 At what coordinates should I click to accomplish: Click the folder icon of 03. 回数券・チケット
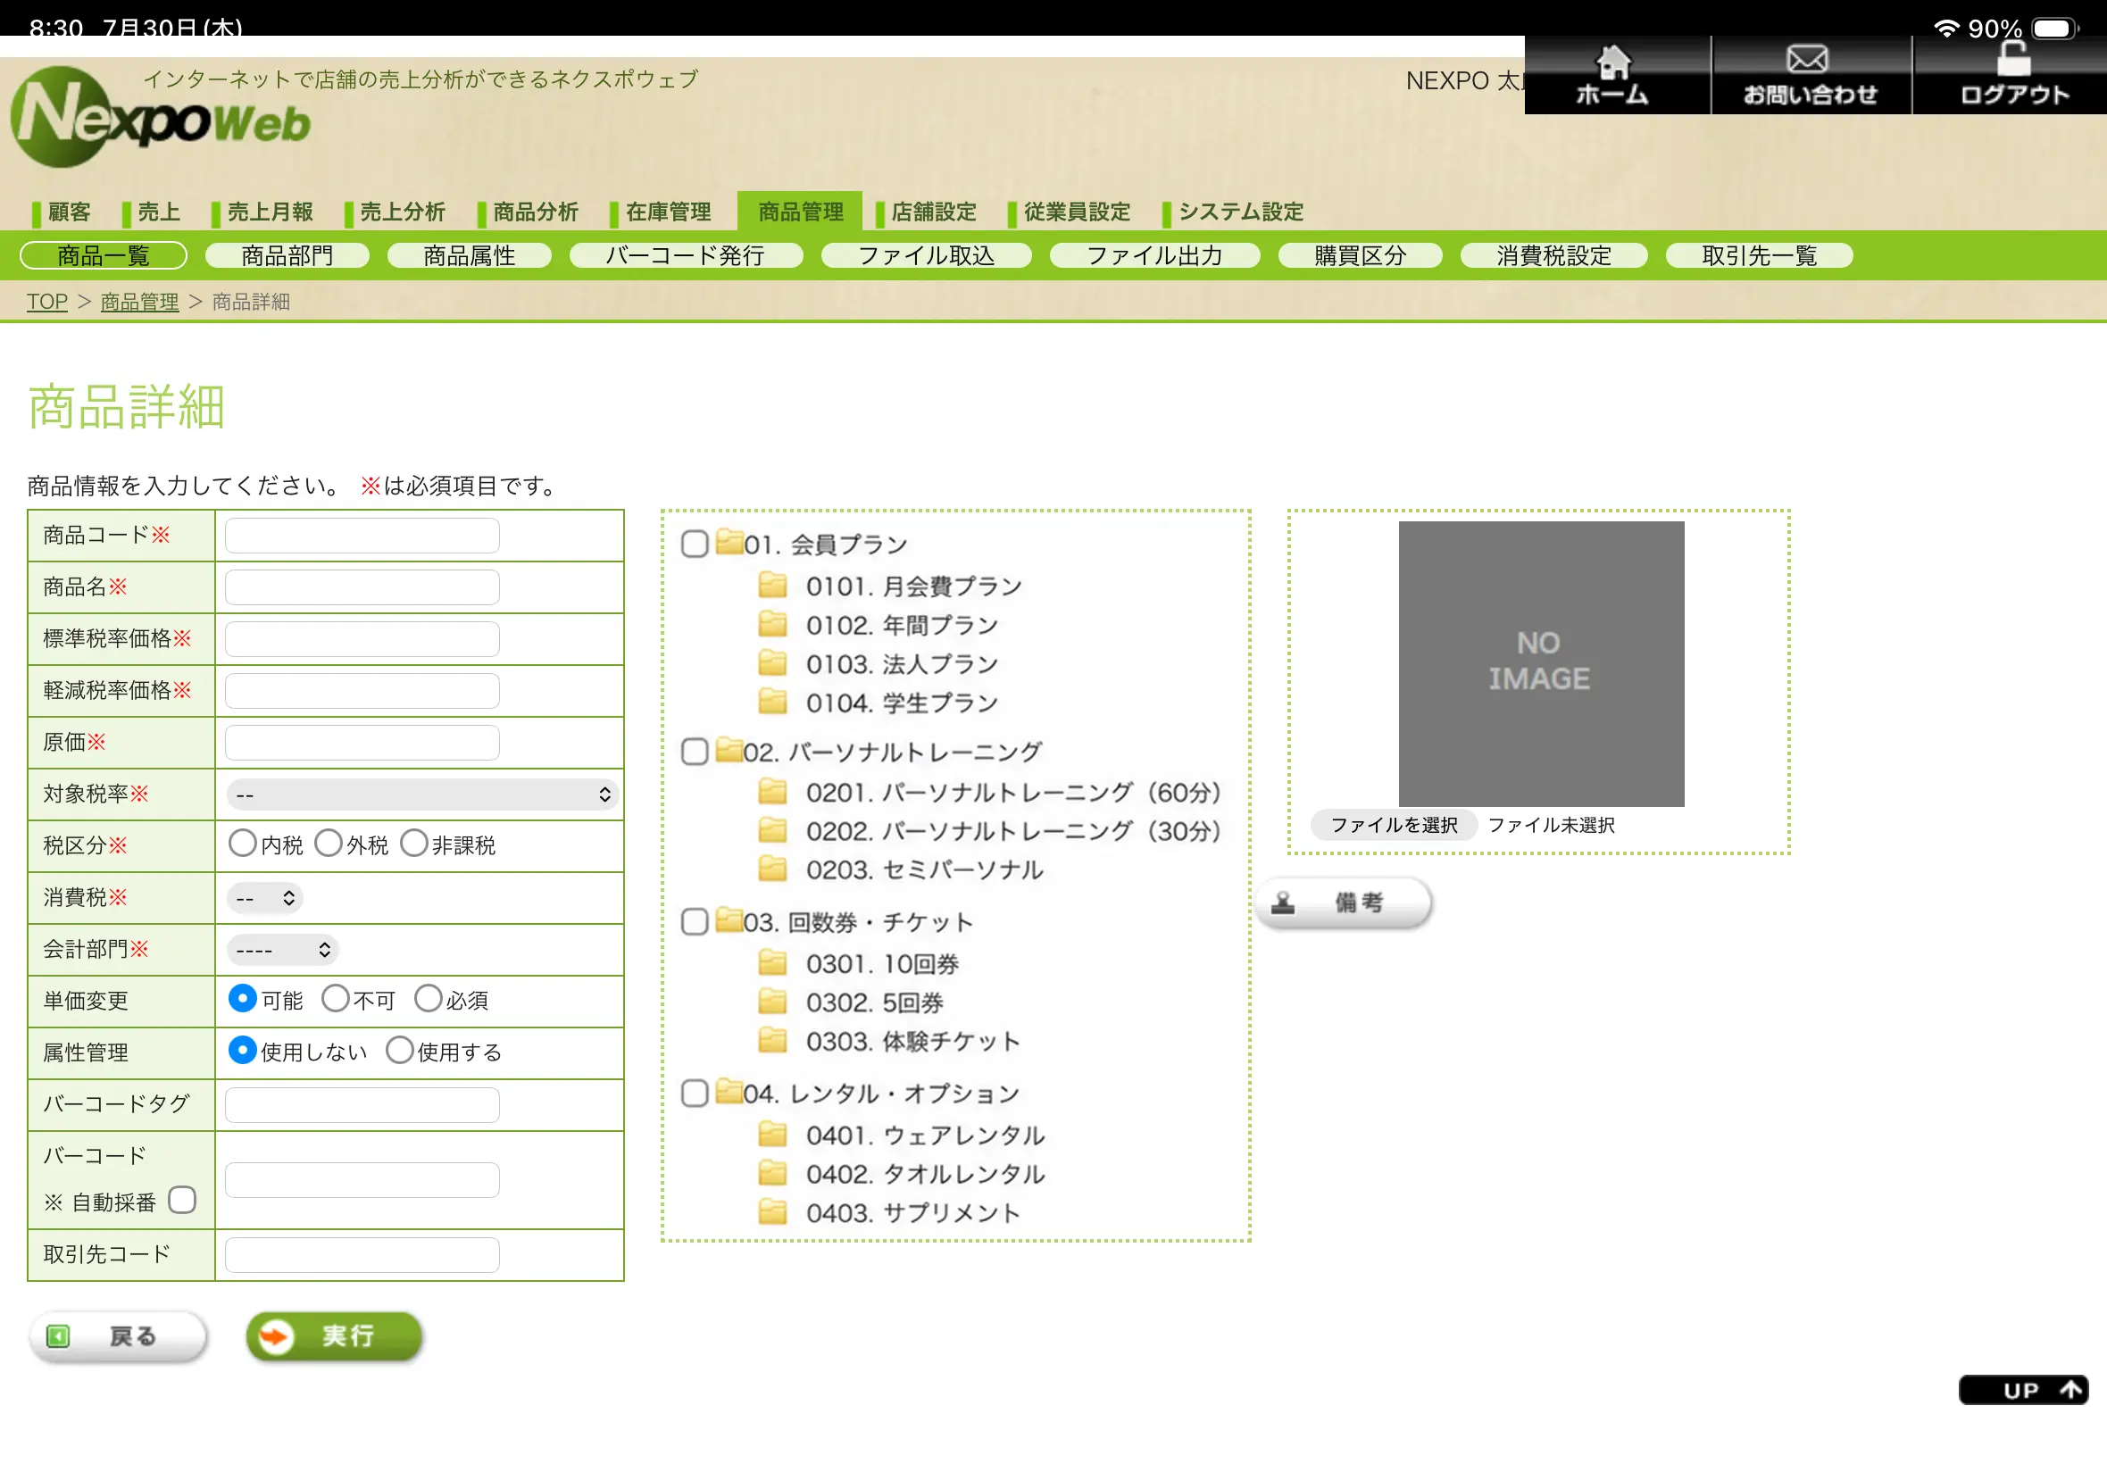click(729, 919)
